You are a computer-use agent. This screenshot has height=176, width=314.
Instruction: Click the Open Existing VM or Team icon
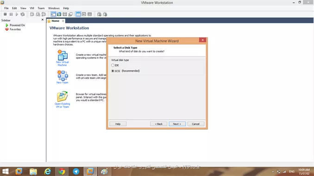click(x=63, y=97)
